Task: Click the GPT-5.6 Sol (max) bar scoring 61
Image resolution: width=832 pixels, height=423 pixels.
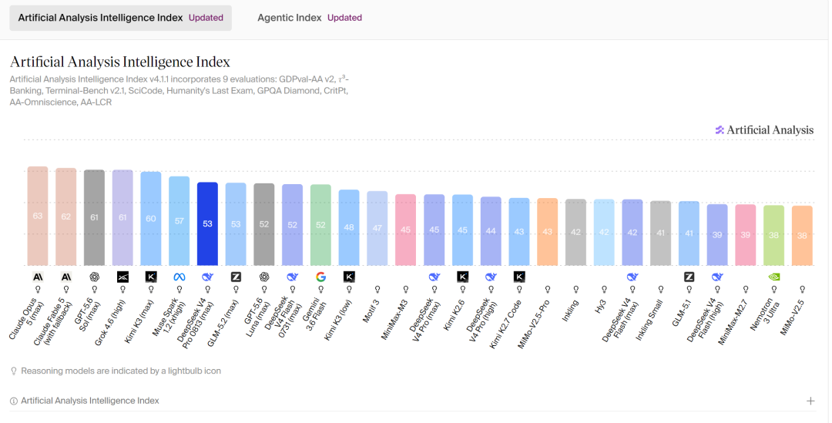Action: (x=95, y=217)
